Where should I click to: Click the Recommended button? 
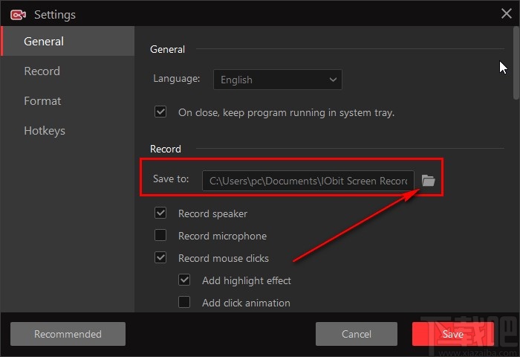point(68,334)
